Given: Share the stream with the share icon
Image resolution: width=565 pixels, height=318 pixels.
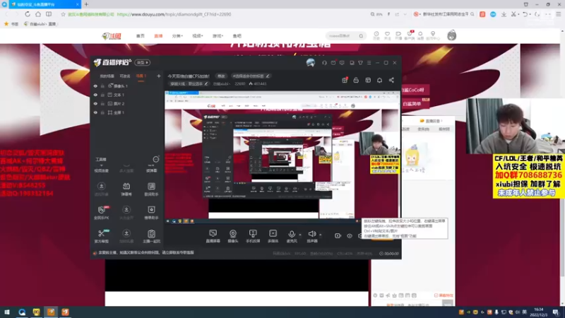Looking at the screenshot, I should pyautogui.click(x=391, y=80).
